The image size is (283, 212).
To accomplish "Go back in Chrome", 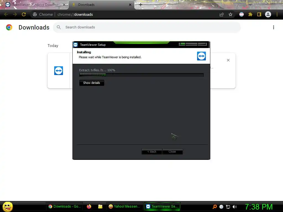I will [6, 14].
